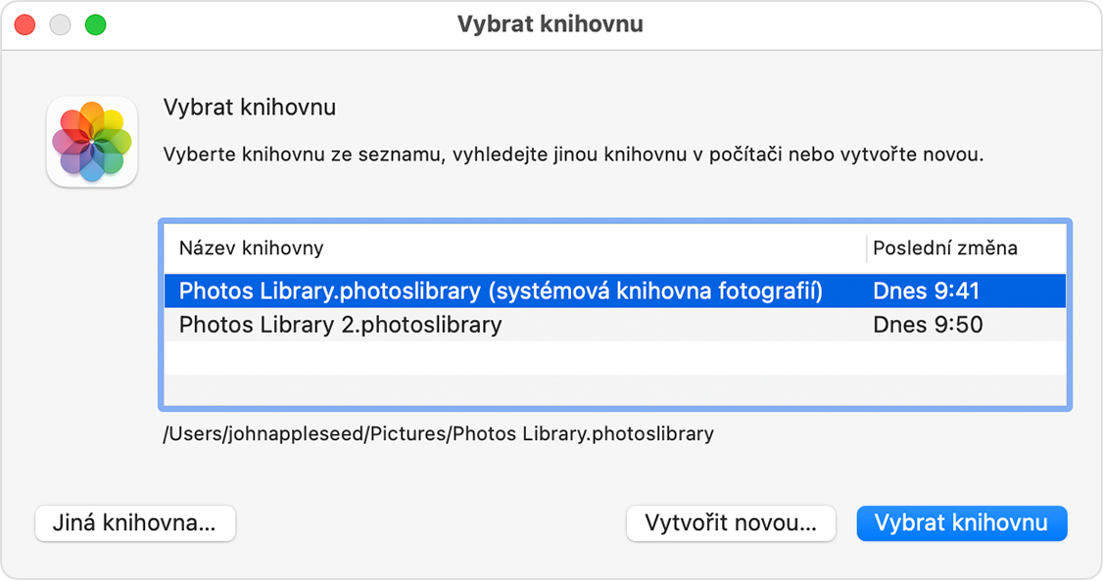Click the window title bar text
Viewport: 1103px width, 581px height.
(551, 24)
